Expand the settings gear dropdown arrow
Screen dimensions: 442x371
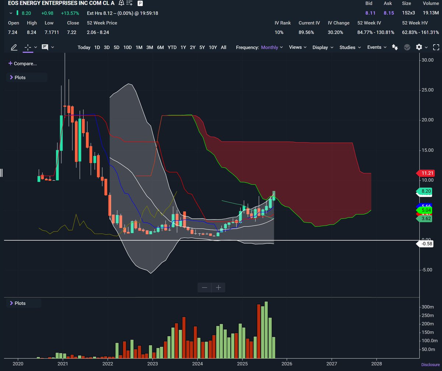coord(427,47)
